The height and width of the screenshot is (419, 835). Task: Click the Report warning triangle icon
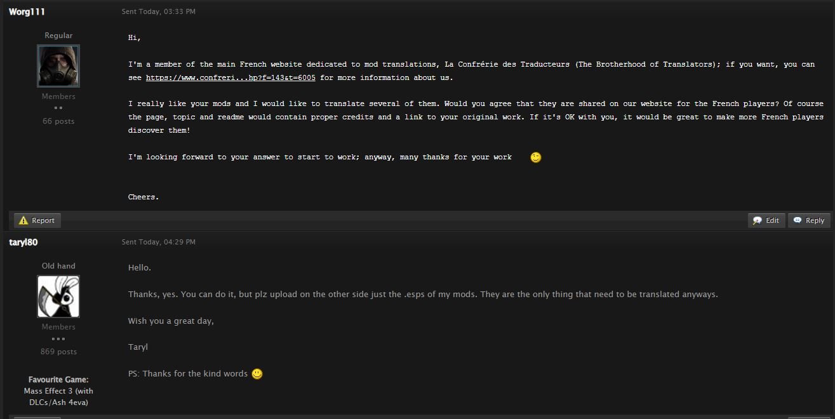point(23,220)
